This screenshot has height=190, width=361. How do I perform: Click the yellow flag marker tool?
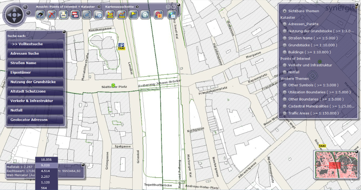click(x=133, y=15)
